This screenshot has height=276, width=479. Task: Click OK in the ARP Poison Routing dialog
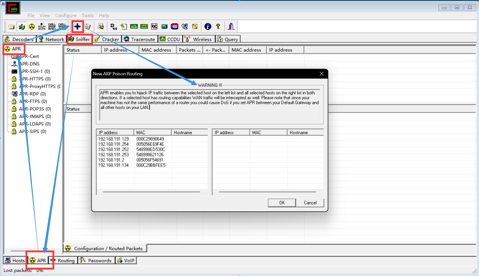click(282, 203)
